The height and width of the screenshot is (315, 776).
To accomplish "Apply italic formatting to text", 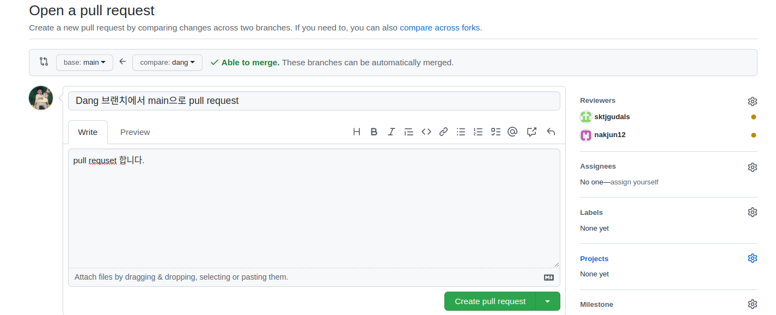I will pyautogui.click(x=391, y=132).
